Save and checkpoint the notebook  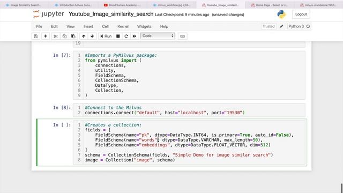pyautogui.click(x=36, y=36)
